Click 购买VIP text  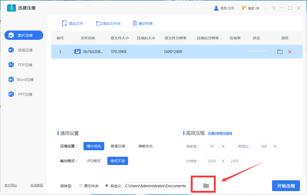pos(254,8)
